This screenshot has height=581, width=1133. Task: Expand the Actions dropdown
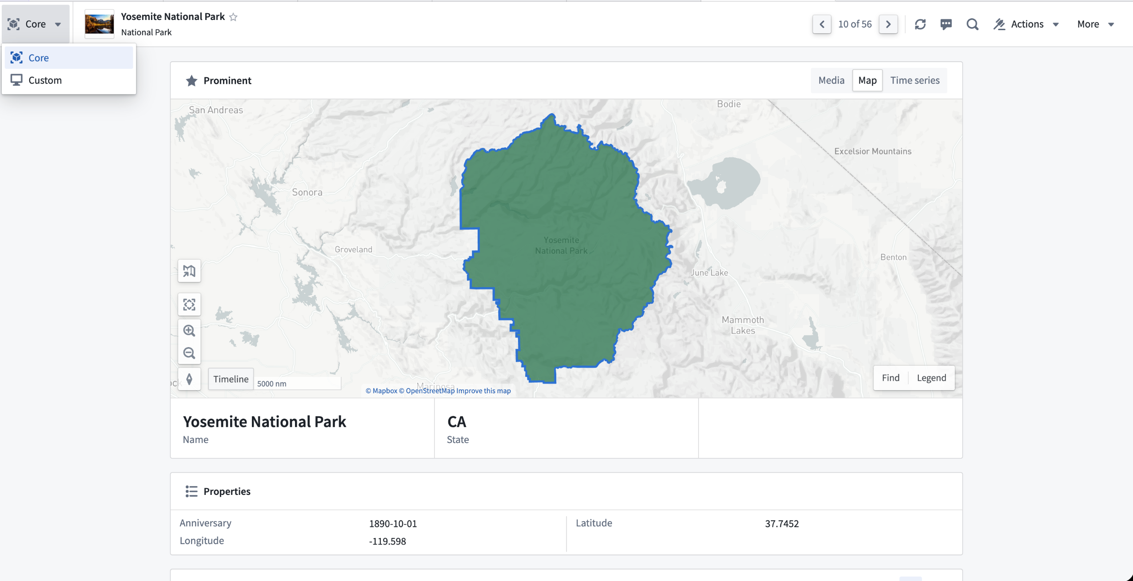tap(1027, 24)
